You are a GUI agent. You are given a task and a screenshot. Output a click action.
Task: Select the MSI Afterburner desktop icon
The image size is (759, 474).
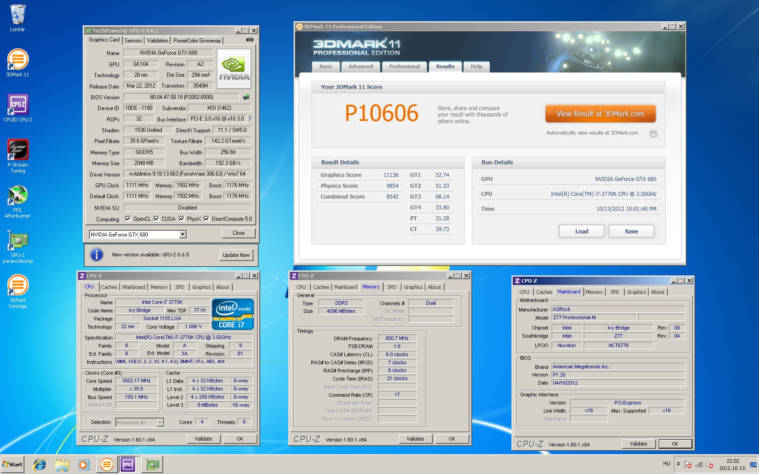(18, 201)
